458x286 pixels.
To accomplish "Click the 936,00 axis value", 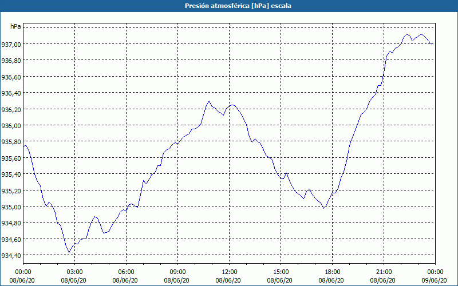I will [11, 125].
